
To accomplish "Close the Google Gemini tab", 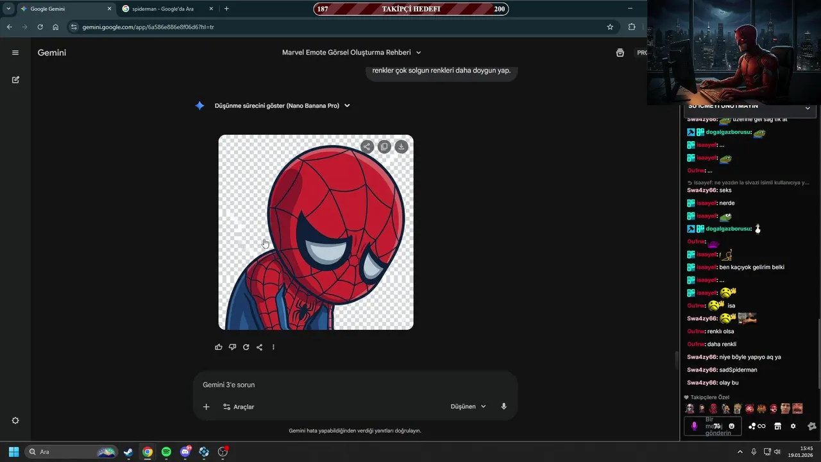I will click(109, 9).
